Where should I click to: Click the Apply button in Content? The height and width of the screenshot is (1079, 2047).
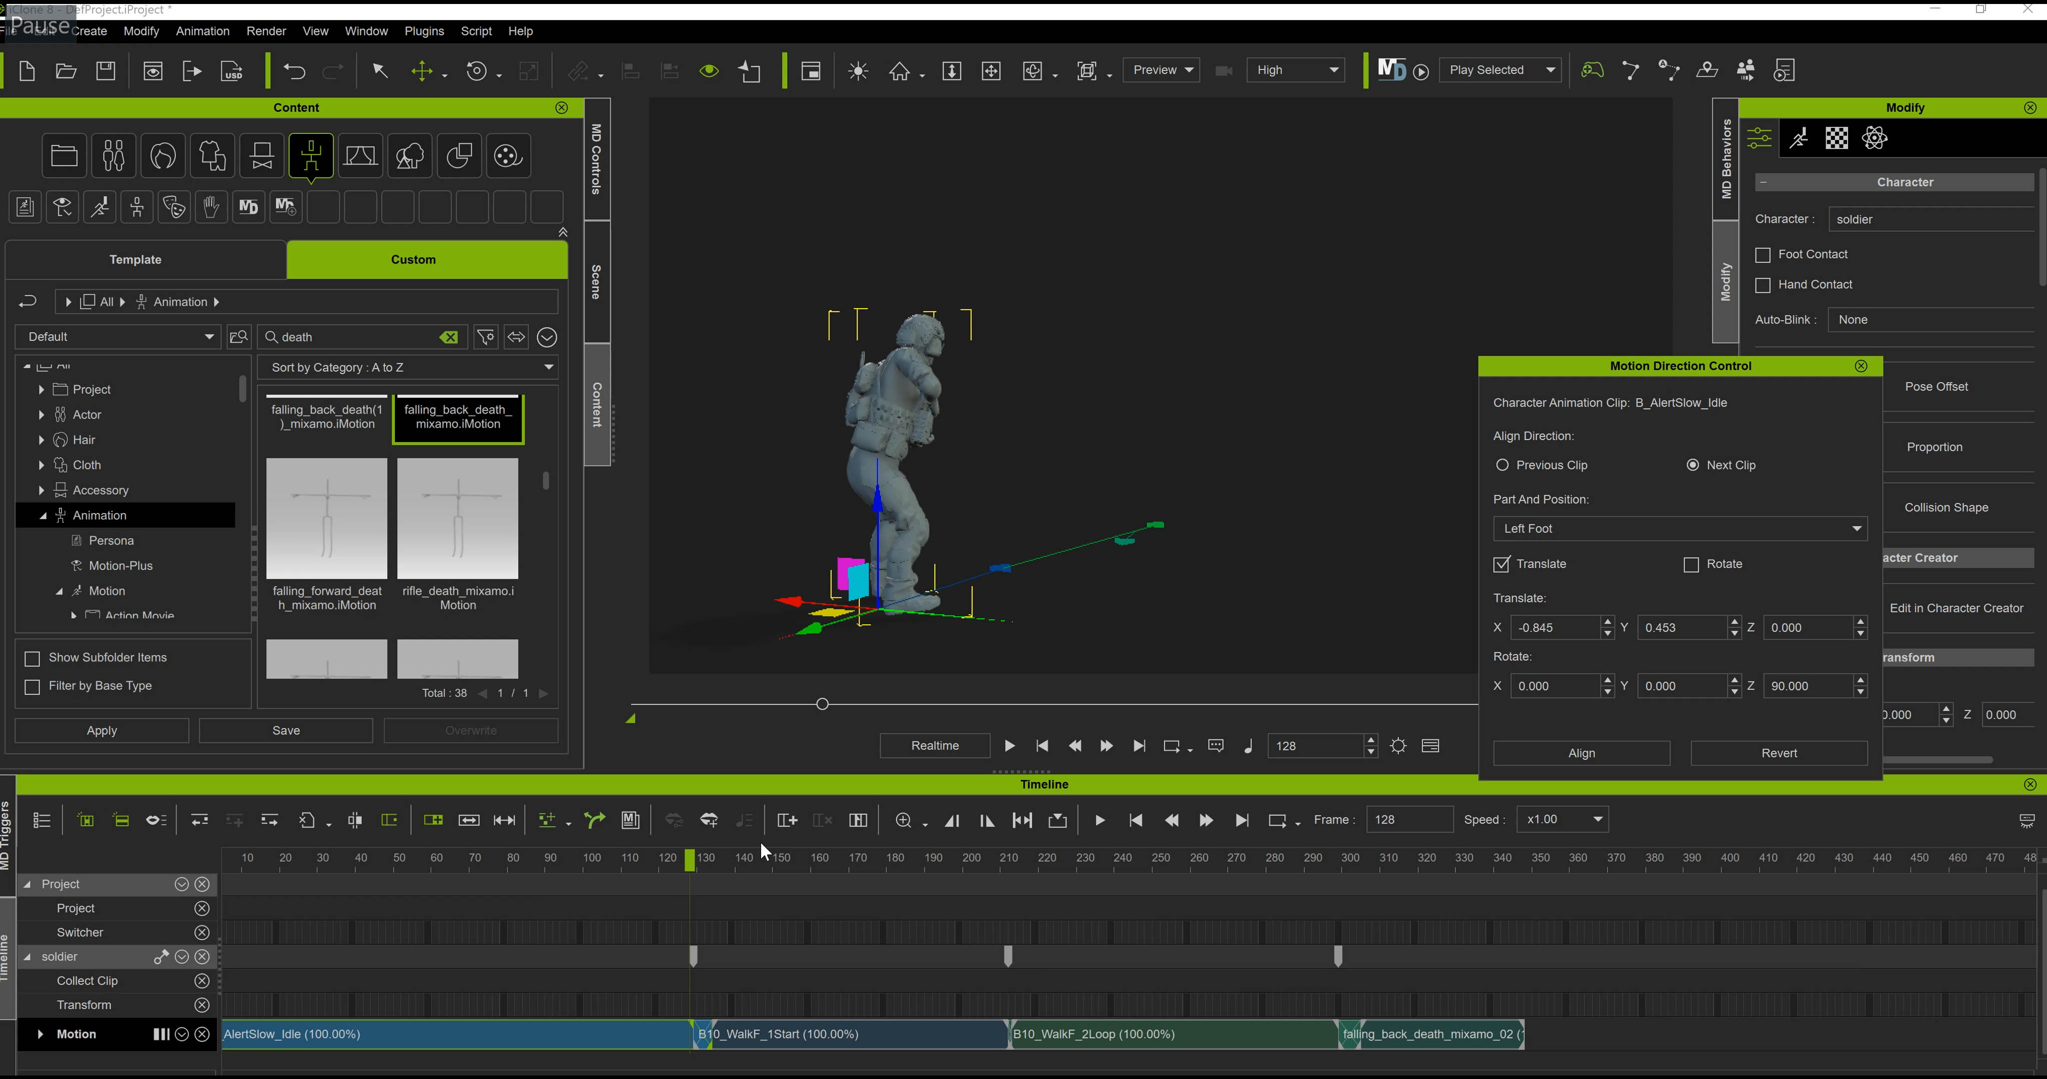(x=102, y=730)
